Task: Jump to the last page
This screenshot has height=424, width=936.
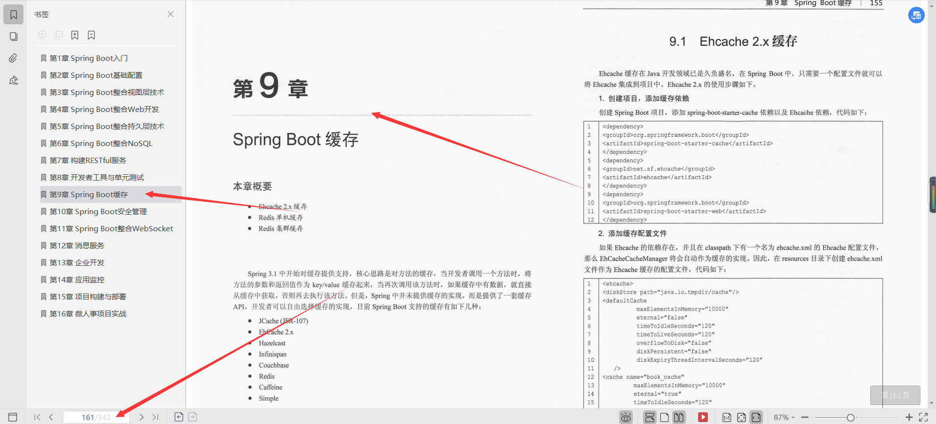Action: point(156,417)
